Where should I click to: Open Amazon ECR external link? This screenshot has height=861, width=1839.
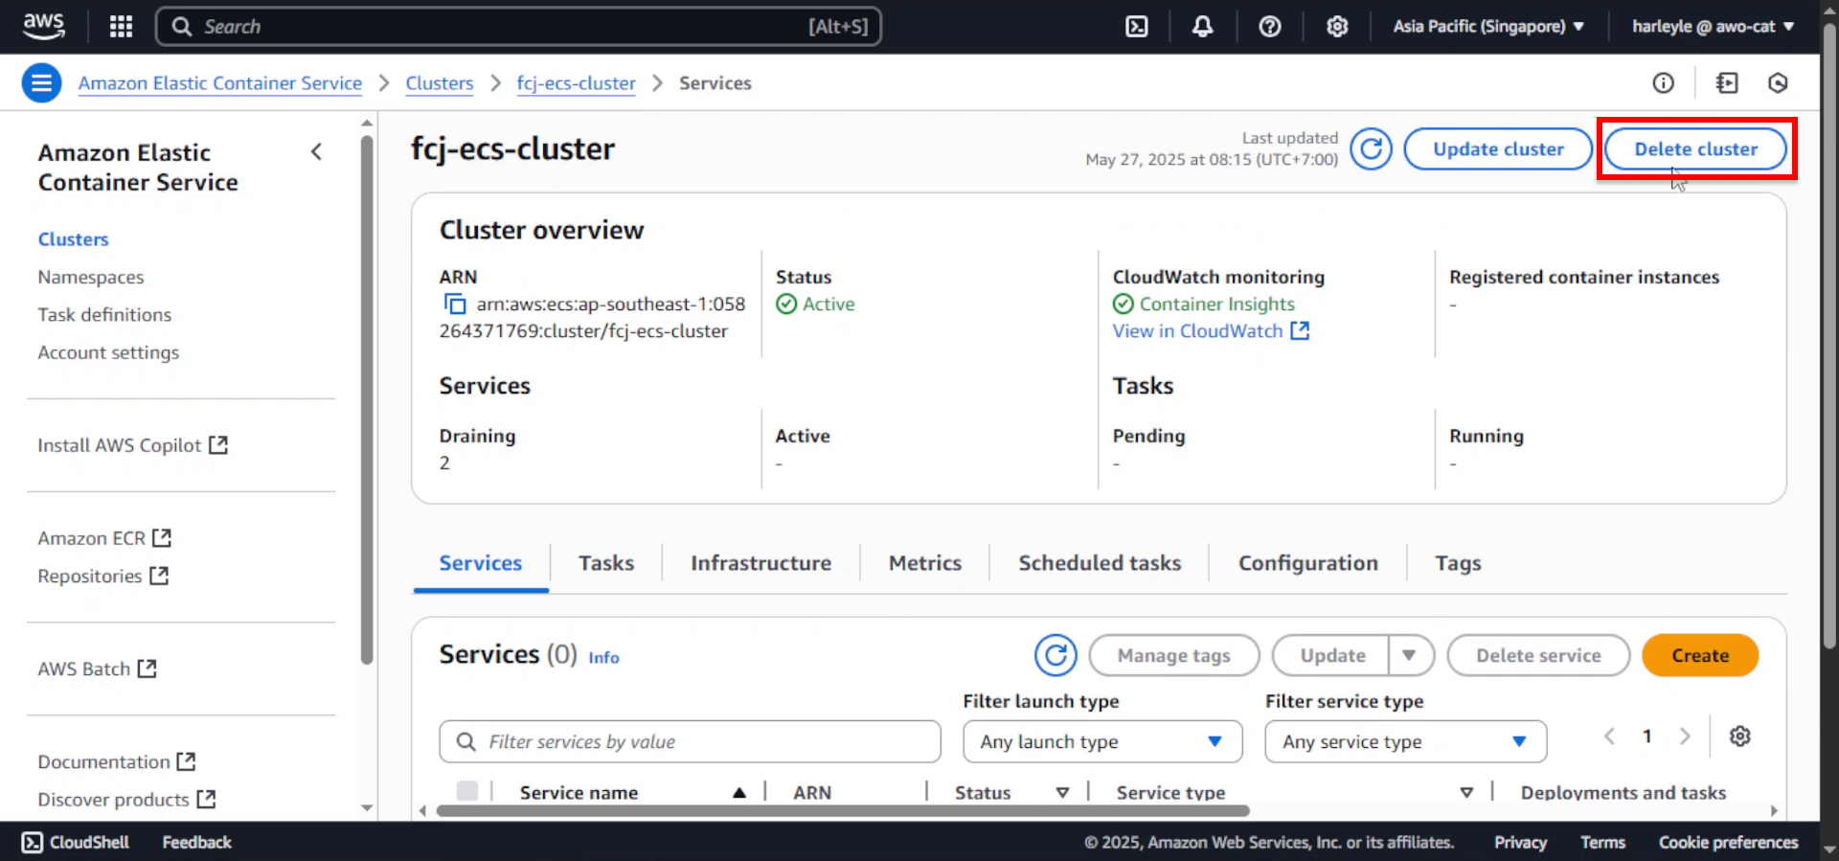104,538
